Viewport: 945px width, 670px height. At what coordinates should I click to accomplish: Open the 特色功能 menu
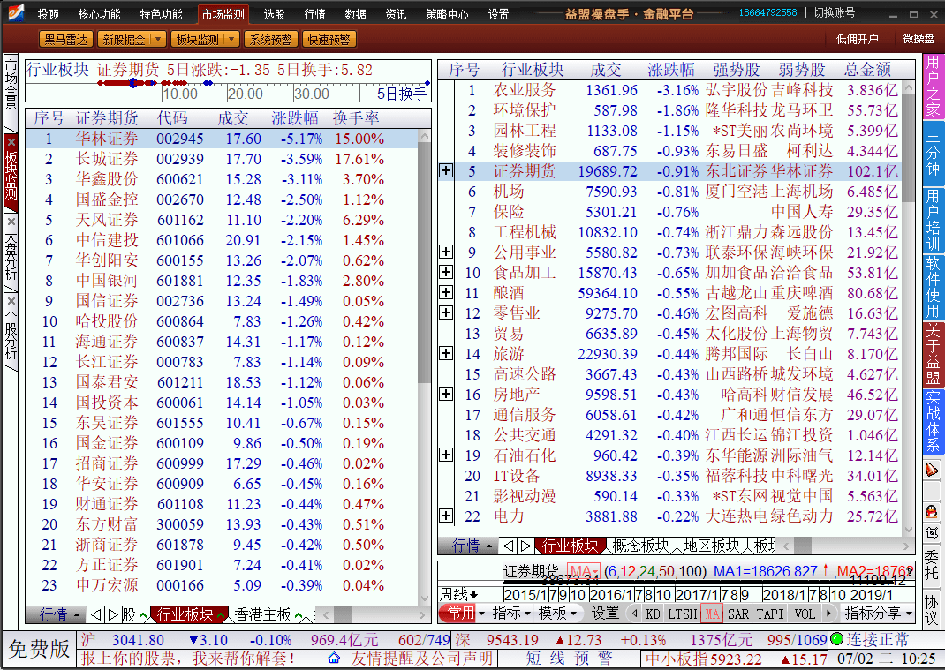coord(161,14)
